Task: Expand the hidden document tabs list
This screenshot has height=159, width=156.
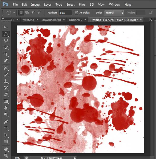Action: [x=151, y=20]
